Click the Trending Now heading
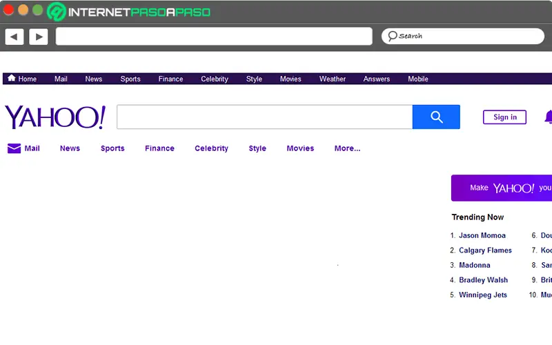Screen dimensions: 552x345 [477, 217]
